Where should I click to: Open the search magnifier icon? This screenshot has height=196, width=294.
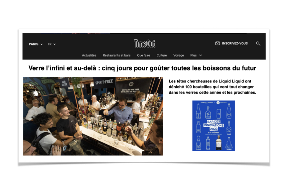(258, 44)
